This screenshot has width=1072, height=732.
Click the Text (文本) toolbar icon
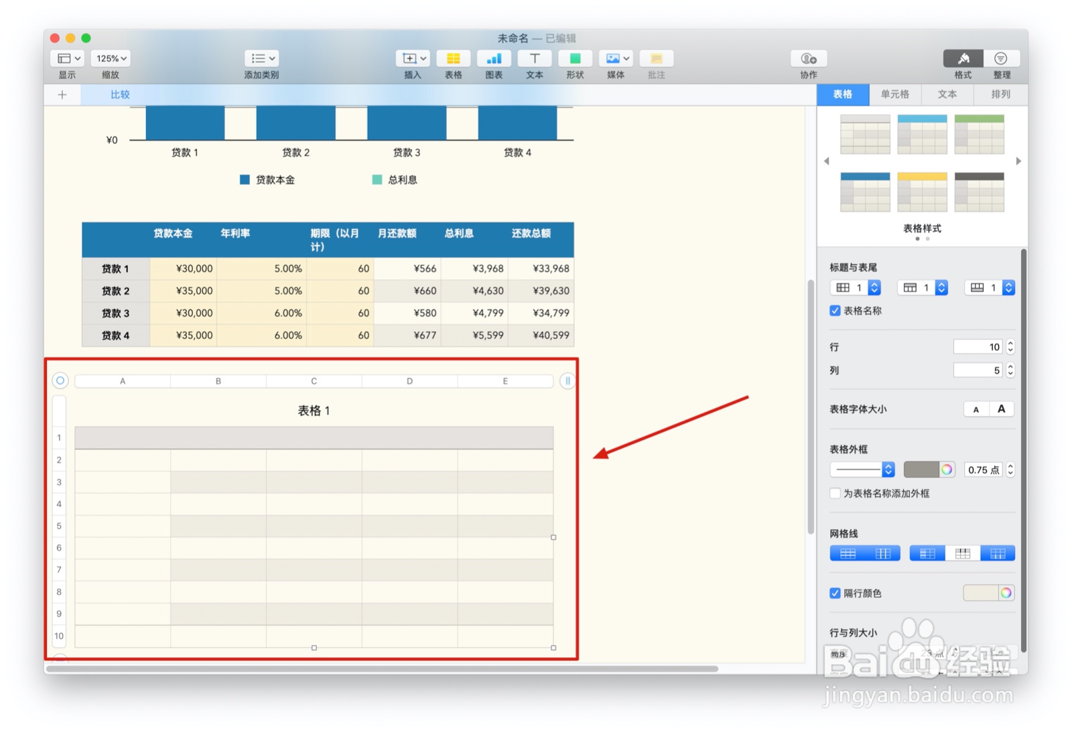tap(535, 58)
